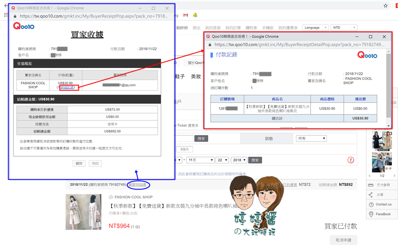
Task: Click the 我的頁面 menu item
Action: click(212, 28)
